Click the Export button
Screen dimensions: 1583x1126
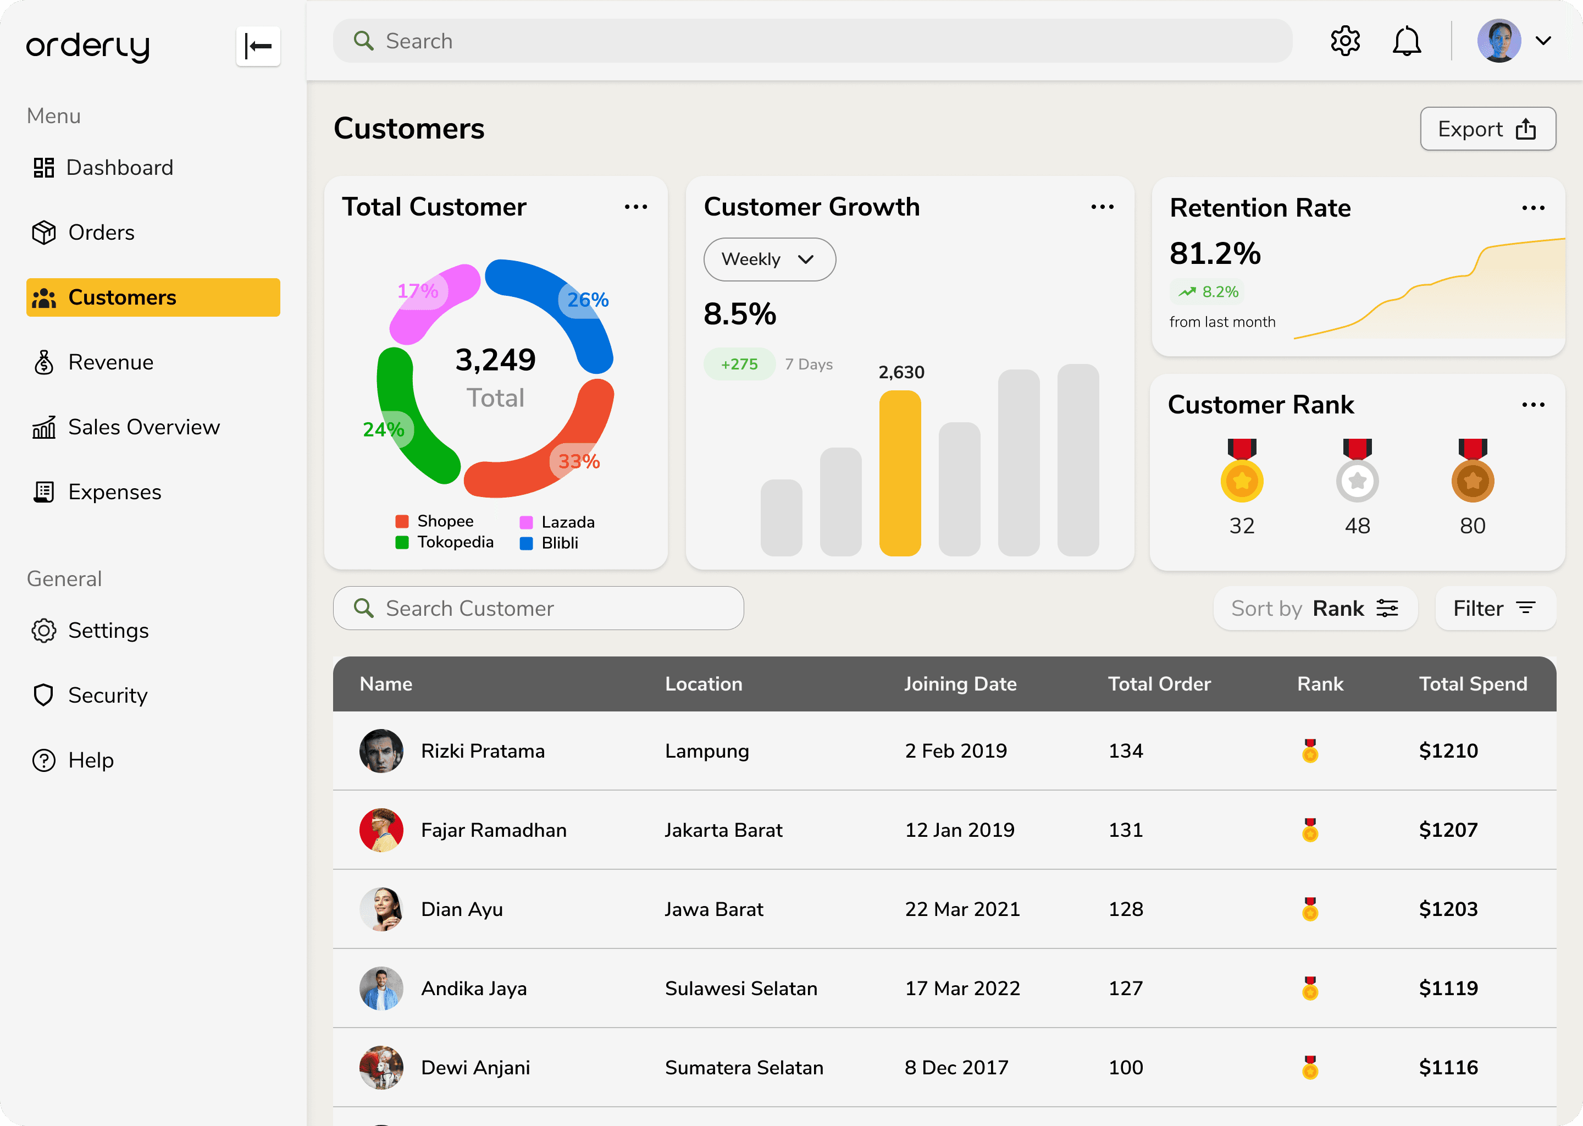1487,129
